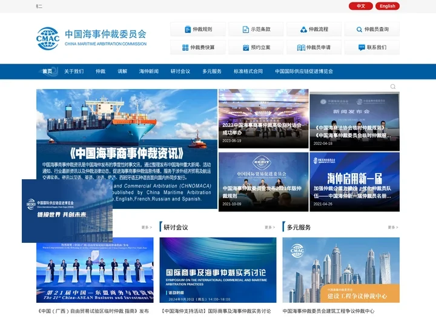436x327 pixels.
Task: Open 建设工程争议仲裁中心 skyline image
Action: (x=341, y=270)
